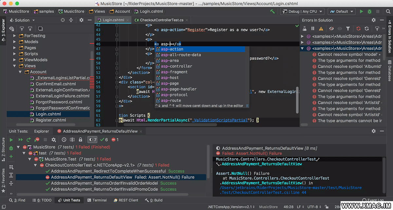This screenshot has width=393, height=210.
Task: Run the Default configuration with green play button
Action: (x=361, y=11)
